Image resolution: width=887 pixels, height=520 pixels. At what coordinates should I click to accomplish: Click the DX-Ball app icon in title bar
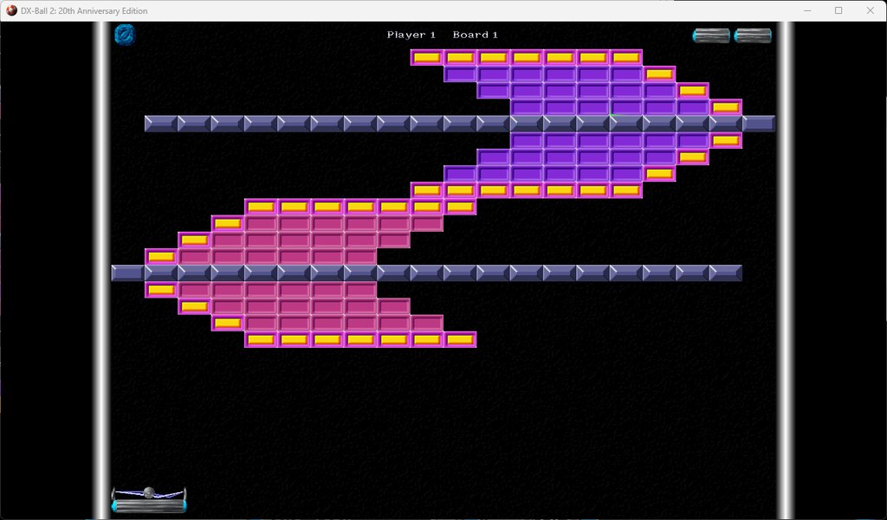[11, 10]
